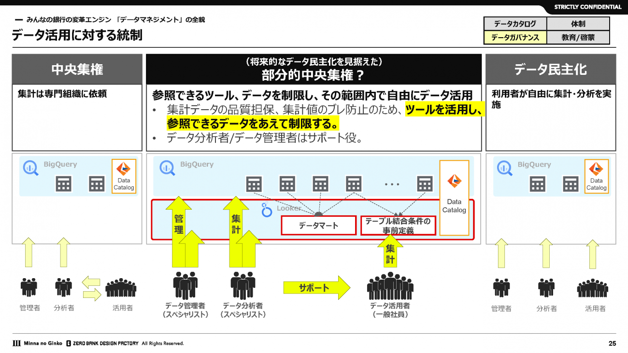Click the BigQuery icon in the center panel

pyautogui.click(x=167, y=167)
